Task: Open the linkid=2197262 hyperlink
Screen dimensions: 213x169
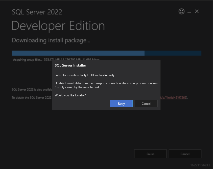Action: [x=174, y=98]
